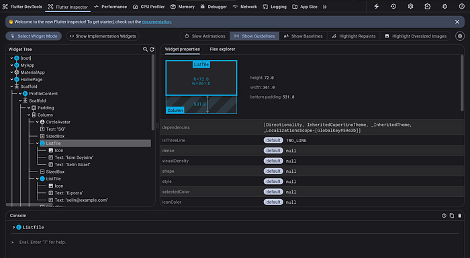Image resolution: width=470 pixels, height=258 pixels.
Task: Open the DevTools extensions icon
Action: tap(428, 6)
